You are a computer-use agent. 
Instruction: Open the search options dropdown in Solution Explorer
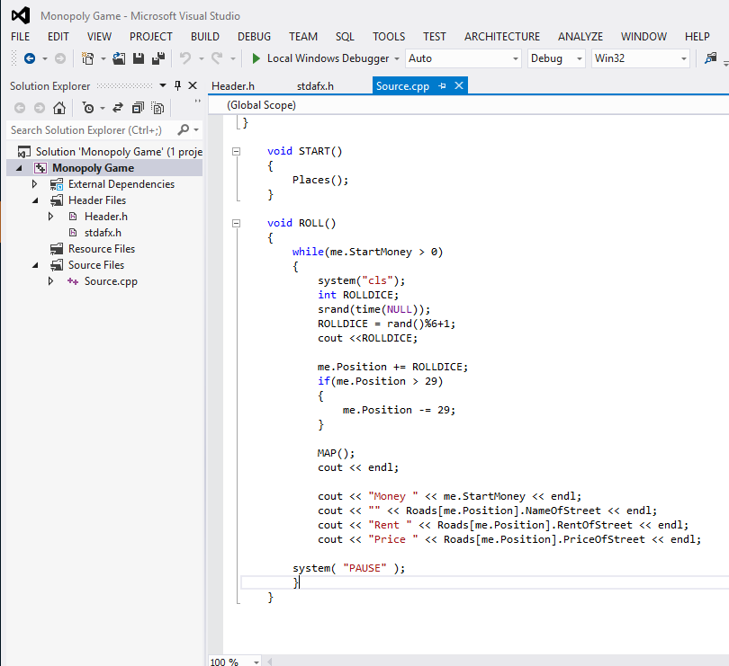(x=196, y=130)
